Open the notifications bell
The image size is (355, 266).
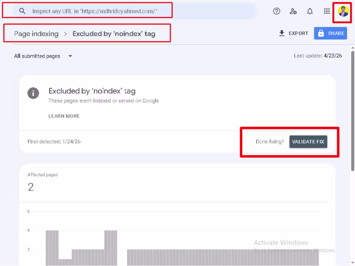pyautogui.click(x=310, y=11)
